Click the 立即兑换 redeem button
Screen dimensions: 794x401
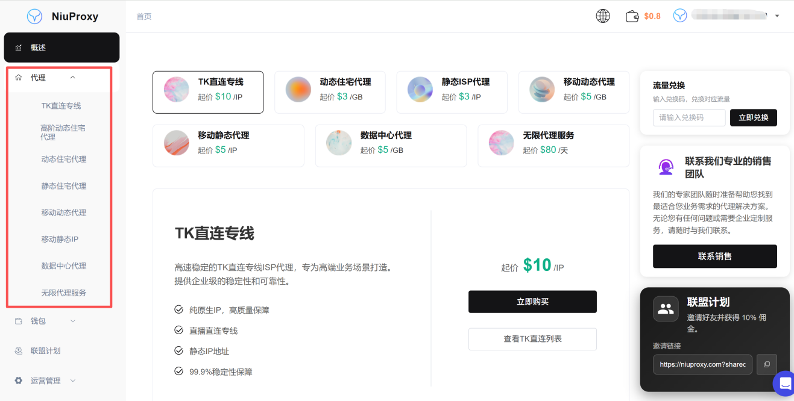pyautogui.click(x=754, y=117)
